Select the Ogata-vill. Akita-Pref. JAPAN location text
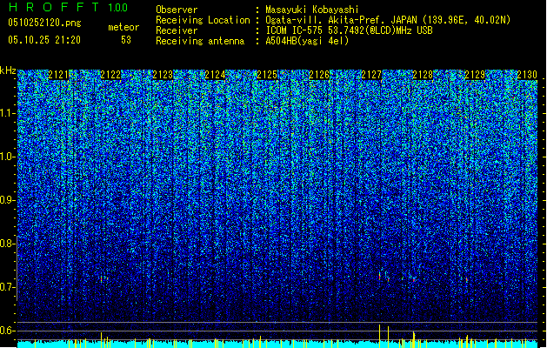The width and height of the screenshot is (547, 348). (x=388, y=20)
